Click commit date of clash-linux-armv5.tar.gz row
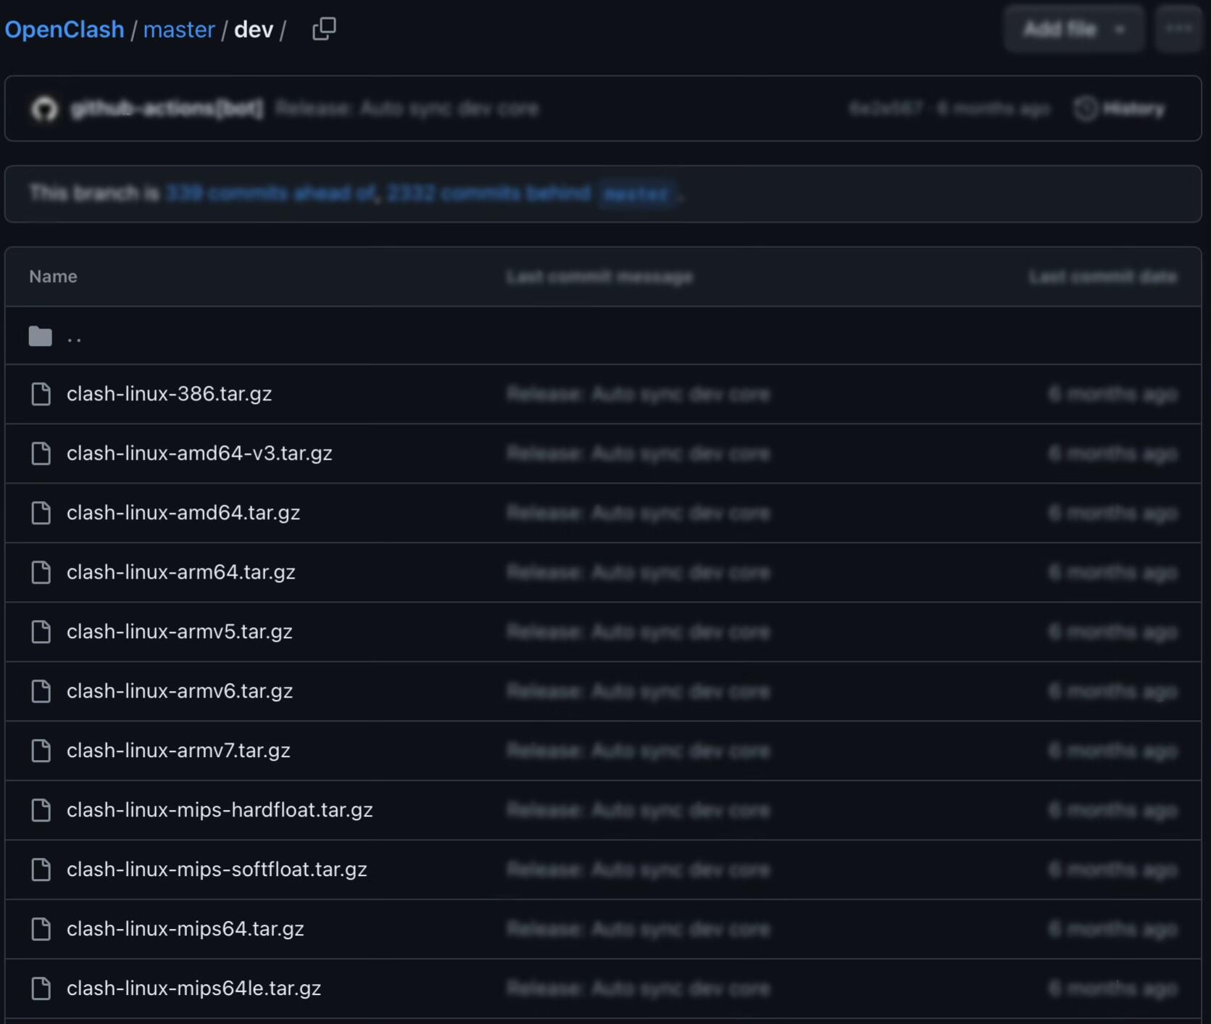Image resolution: width=1211 pixels, height=1024 pixels. coord(1112,632)
